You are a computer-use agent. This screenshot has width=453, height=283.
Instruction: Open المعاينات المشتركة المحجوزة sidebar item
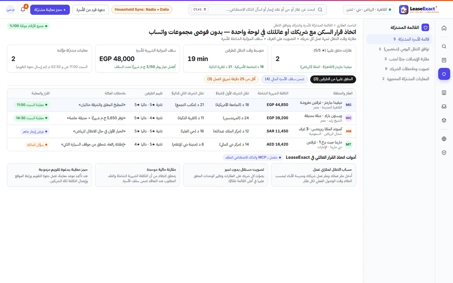click(399, 79)
